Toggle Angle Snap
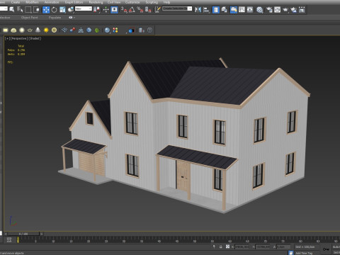Screen dimensions: 340x255 click(x=132, y=10)
